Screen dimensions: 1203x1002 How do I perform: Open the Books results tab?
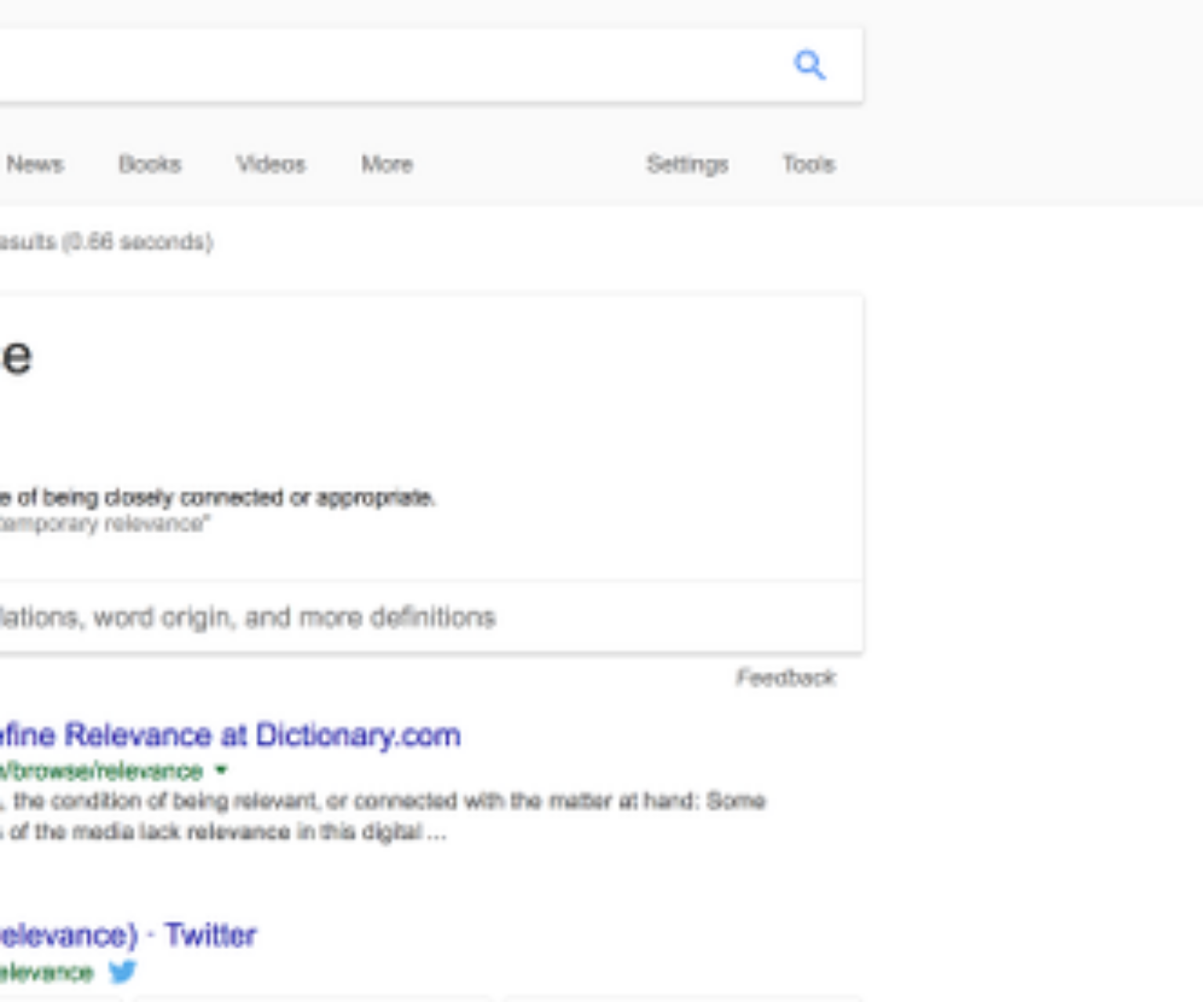[150, 164]
